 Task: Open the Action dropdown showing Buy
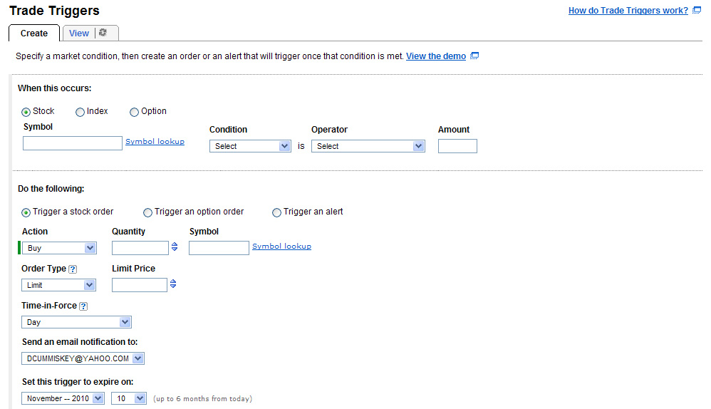[61, 248]
